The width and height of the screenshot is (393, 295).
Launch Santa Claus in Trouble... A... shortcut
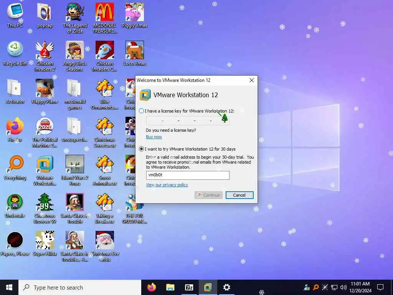pyautogui.click(x=75, y=247)
